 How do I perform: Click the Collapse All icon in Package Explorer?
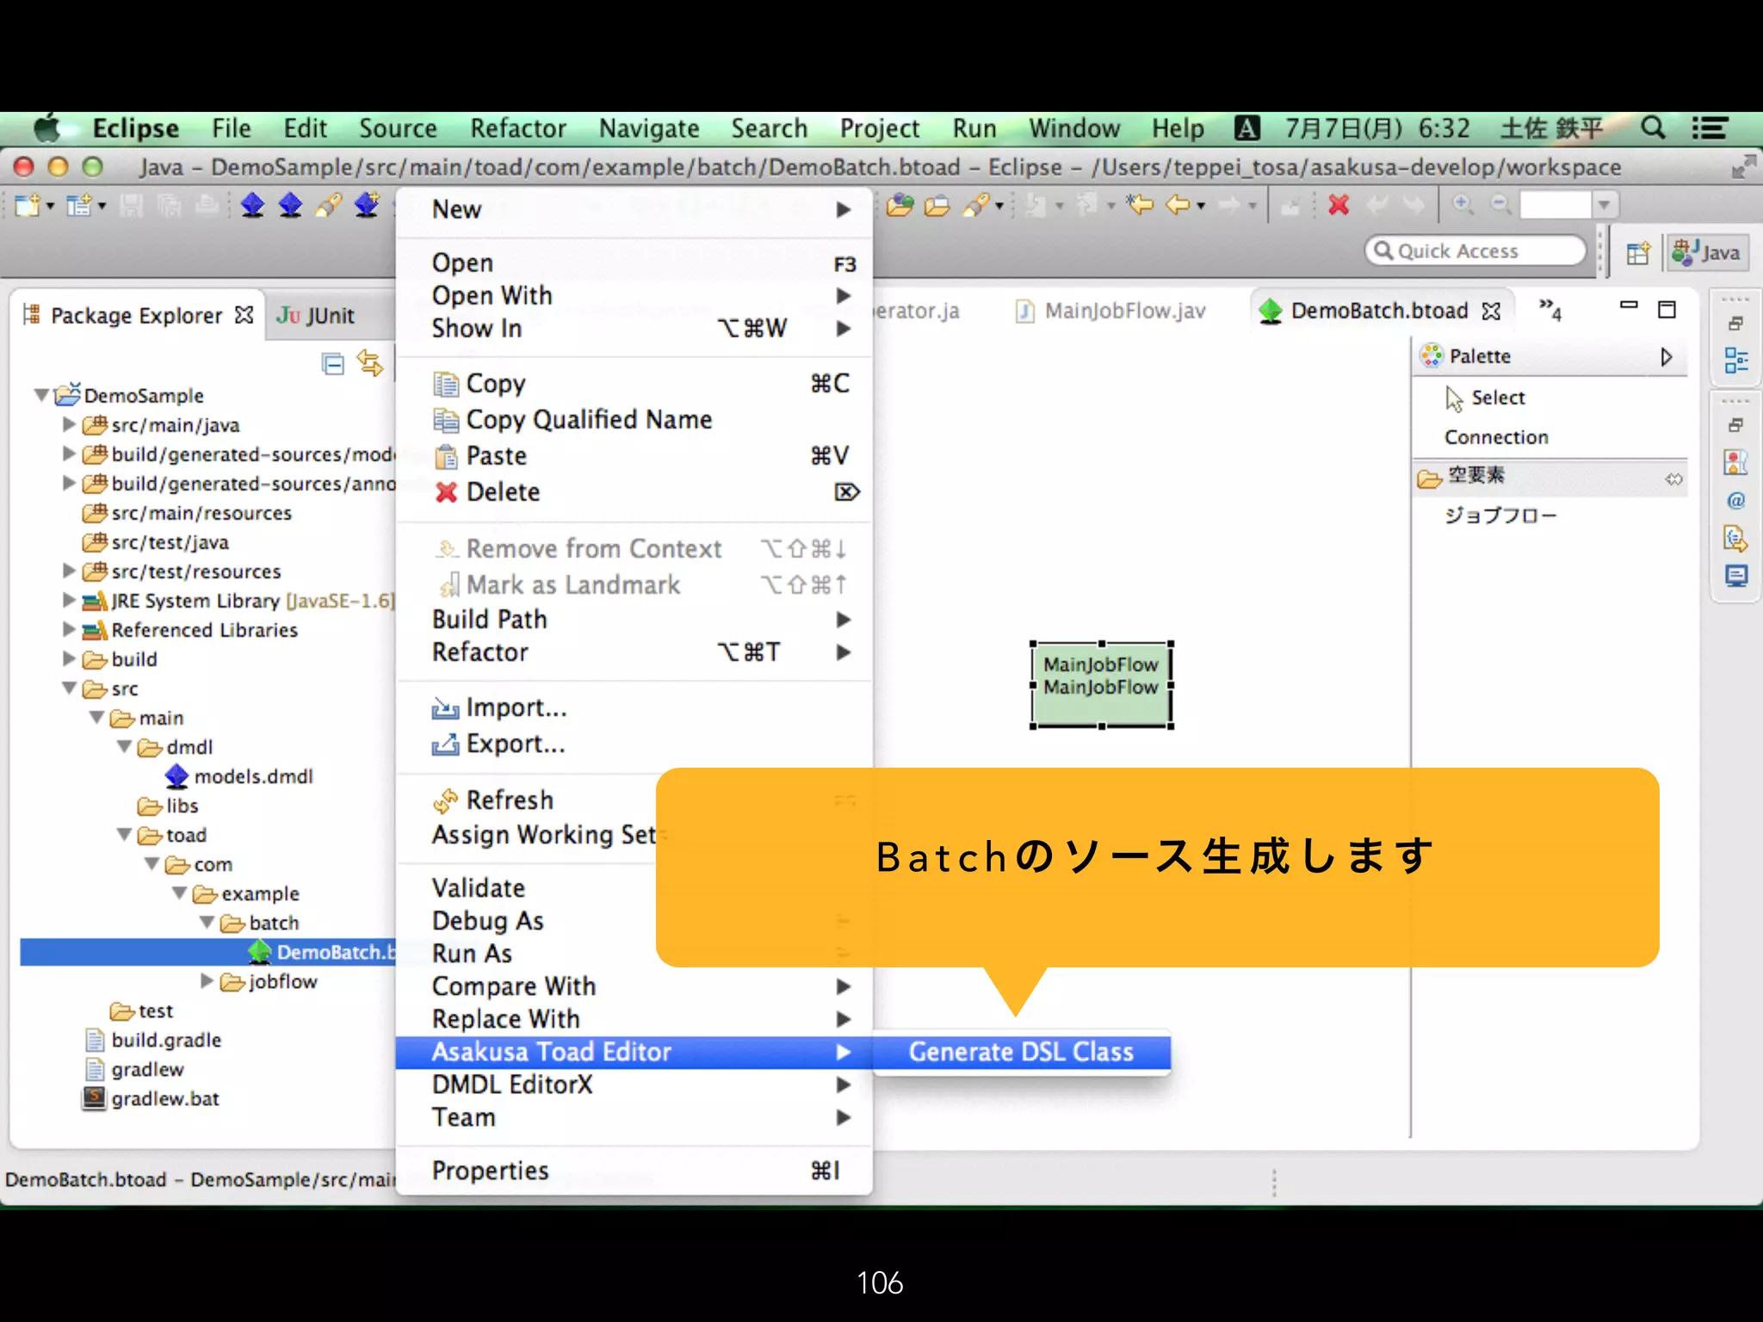332,364
